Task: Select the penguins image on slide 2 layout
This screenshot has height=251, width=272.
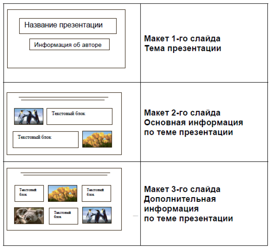Action: pos(29,116)
